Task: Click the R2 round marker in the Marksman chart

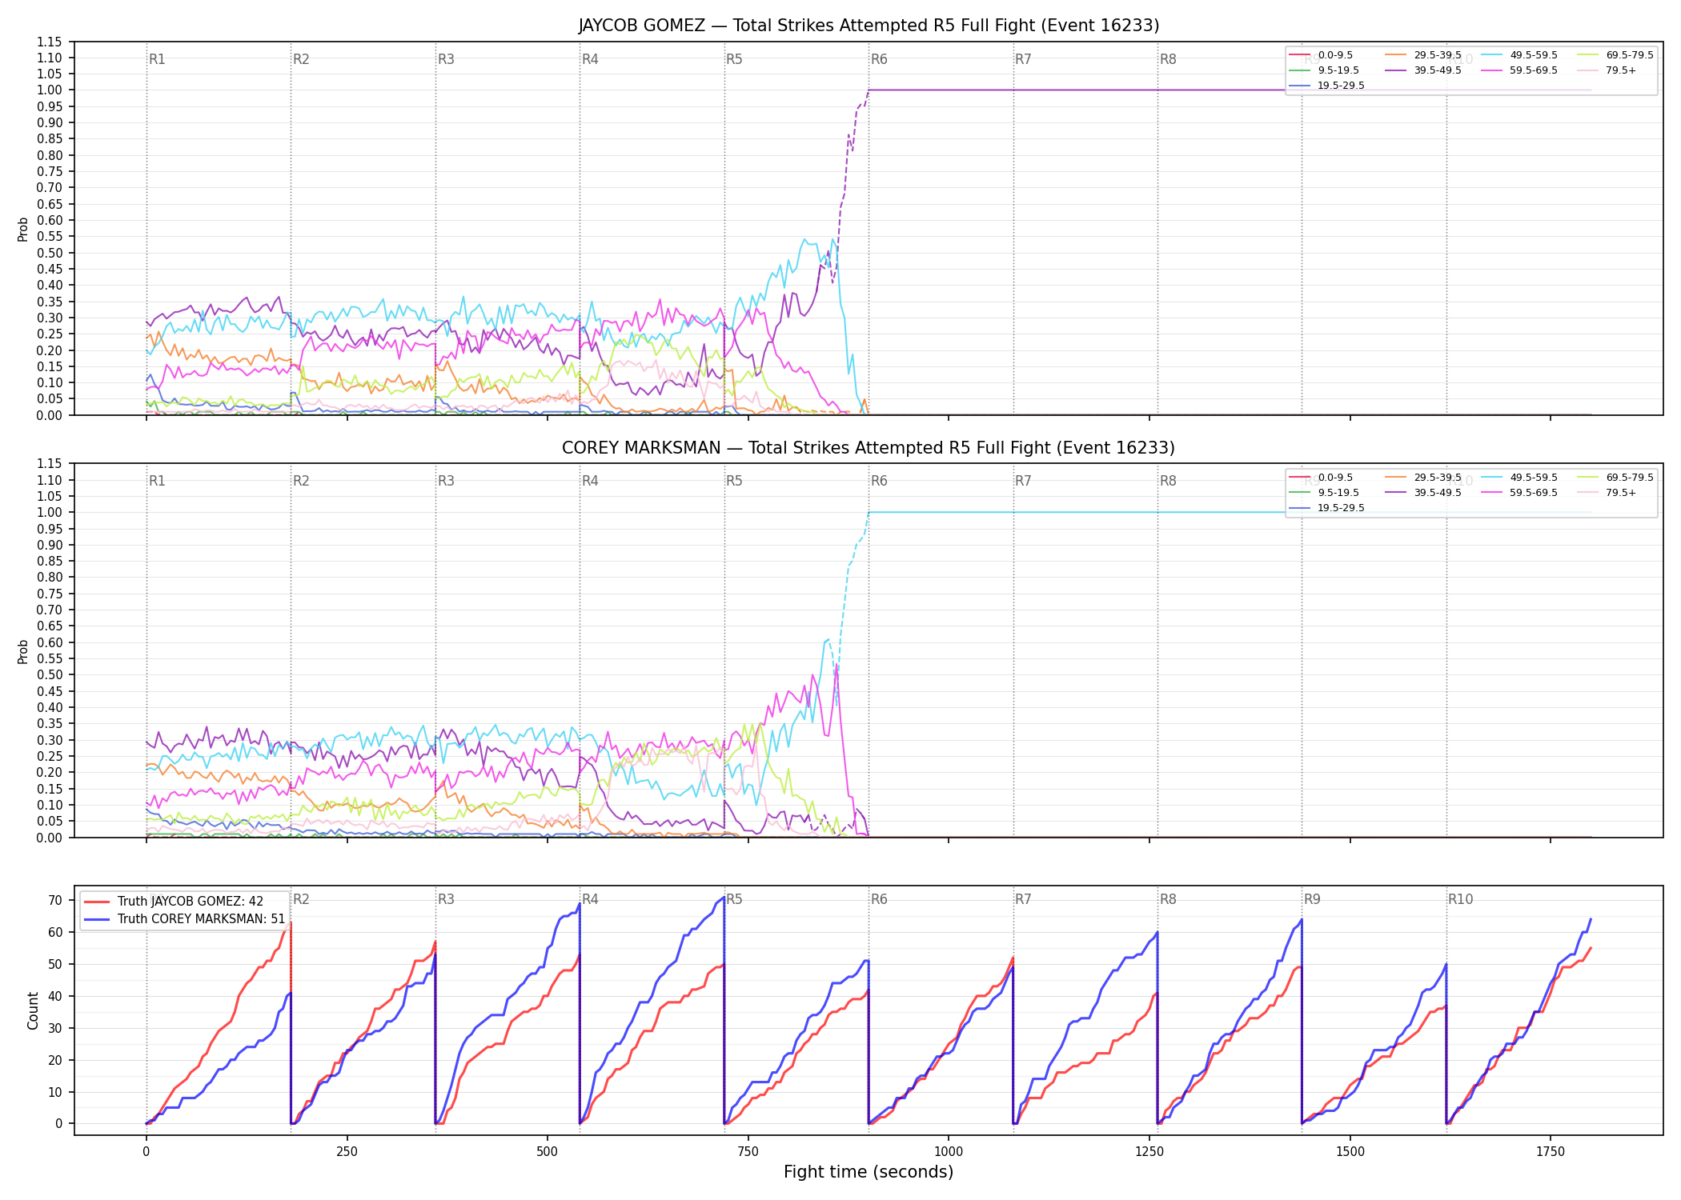Action: pos(301,481)
